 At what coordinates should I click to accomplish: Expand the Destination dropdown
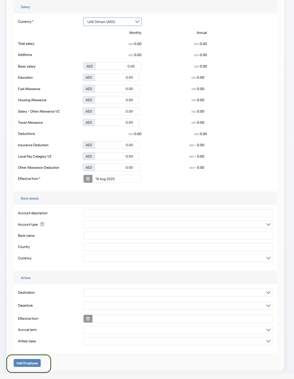pos(178,293)
